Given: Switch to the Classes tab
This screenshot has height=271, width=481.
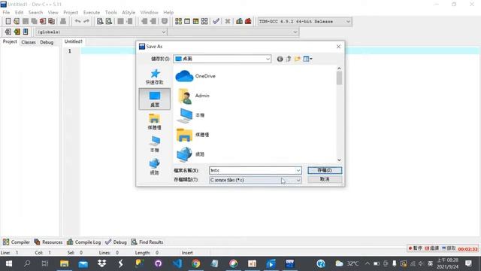Looking at the screenshot, I should [29, 42].
